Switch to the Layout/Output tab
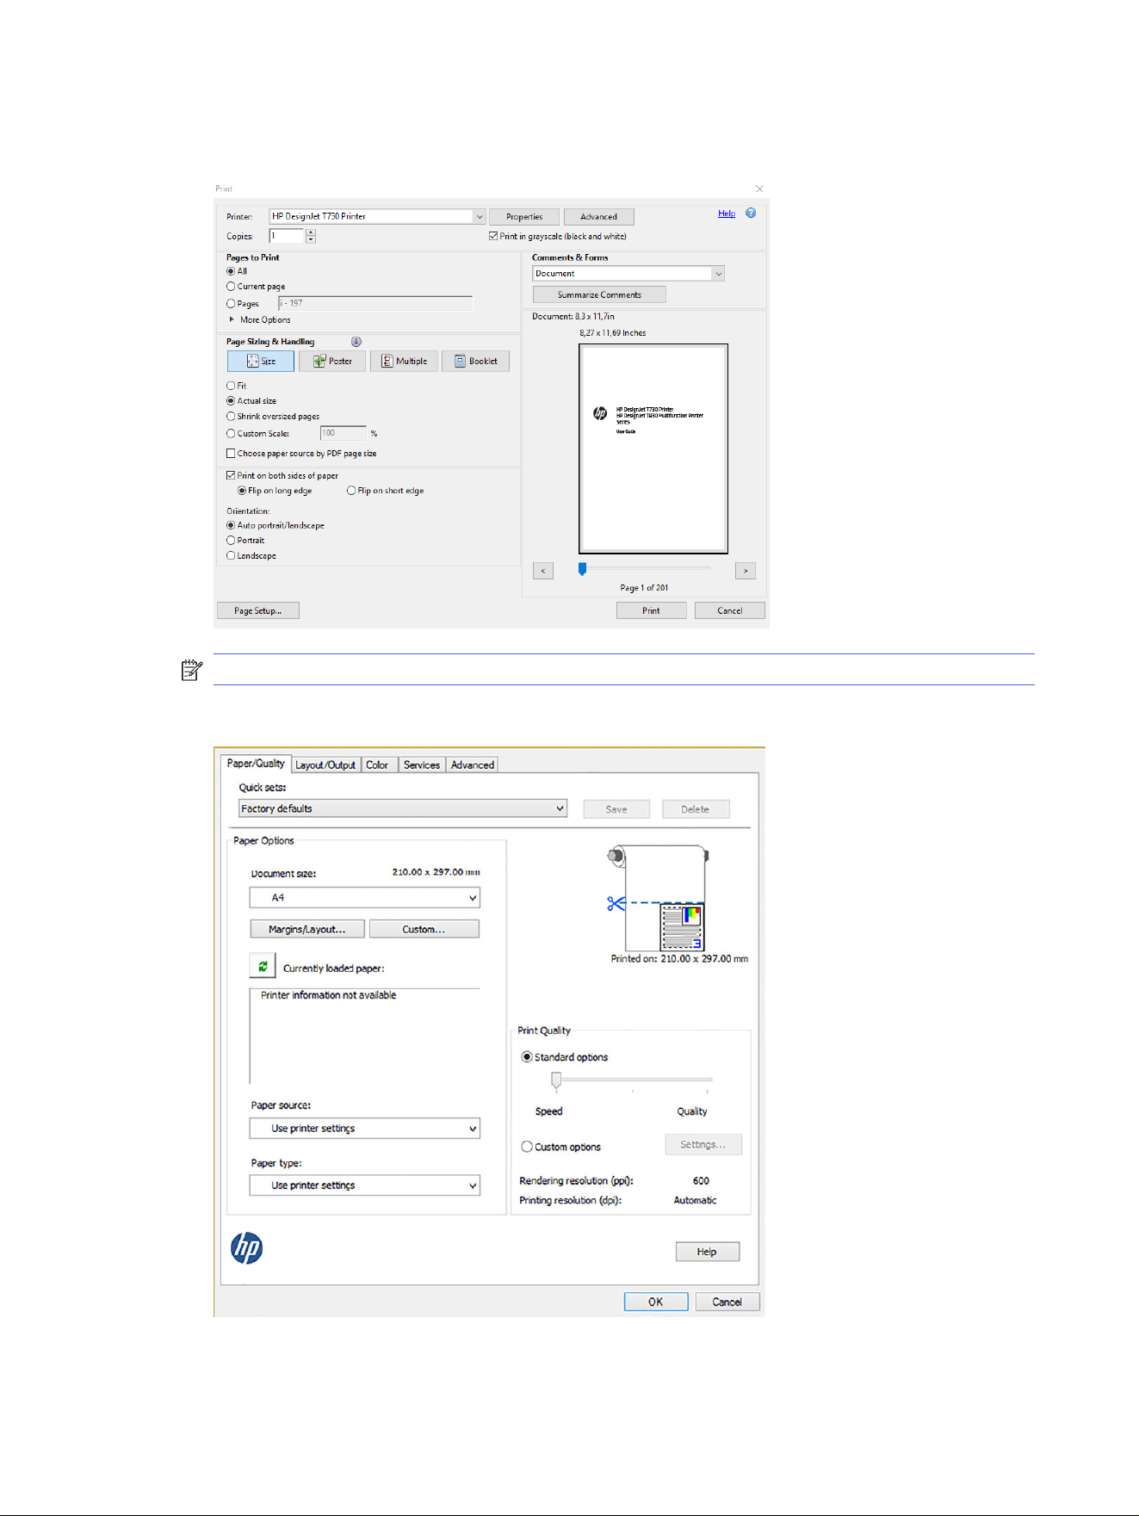 (x=325, y=764)
